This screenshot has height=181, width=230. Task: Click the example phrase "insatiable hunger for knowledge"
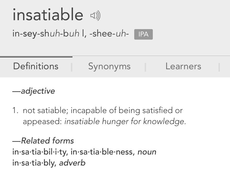125,122
